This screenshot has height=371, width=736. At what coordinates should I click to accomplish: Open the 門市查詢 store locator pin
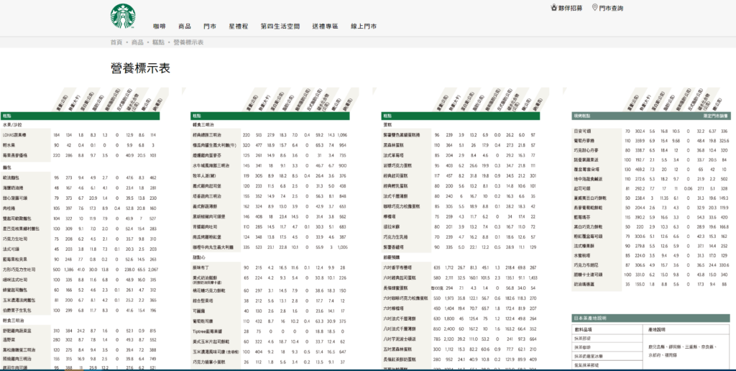(x=607, y=8)
